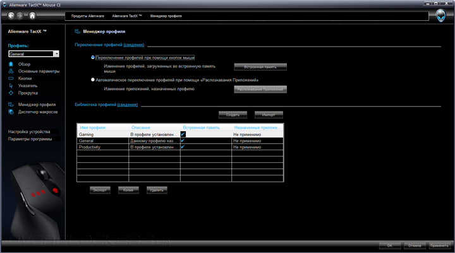Select profile switching via mouse buttons

pos(93,57)
